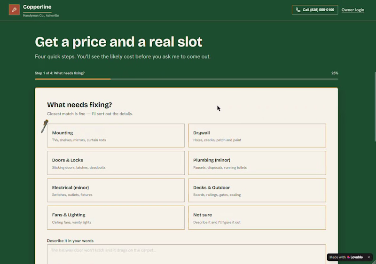Open the Lovable badge link
Image resolution: width=376 pixels, height=264 pixels.
pos(346,257)
